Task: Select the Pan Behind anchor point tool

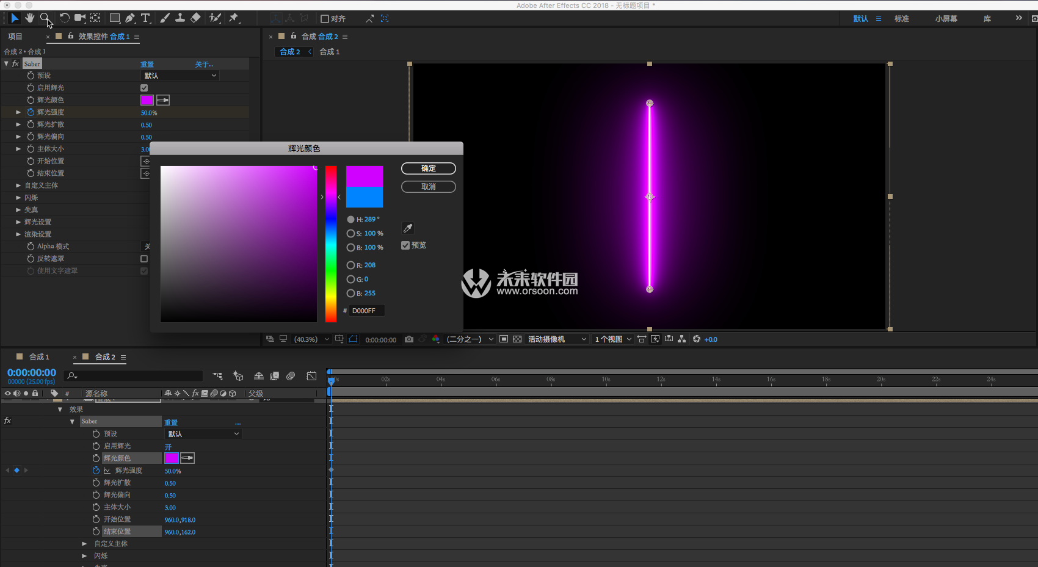Action: click(95, 18)
